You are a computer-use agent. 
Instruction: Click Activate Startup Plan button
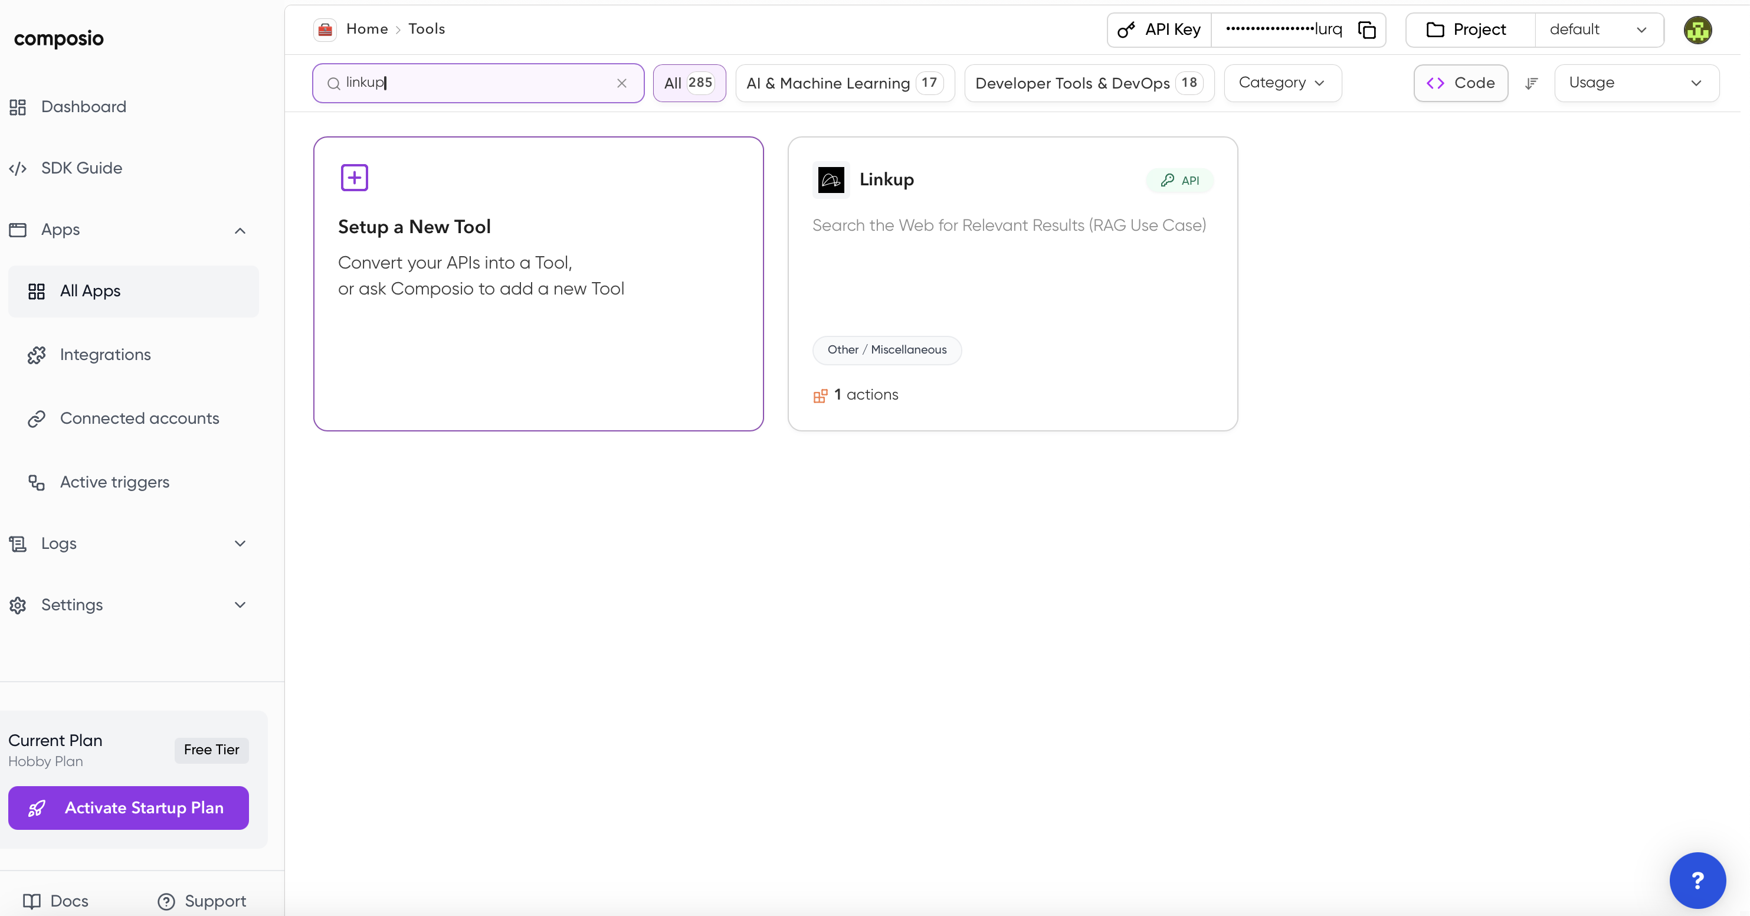(x=129, y=807)
